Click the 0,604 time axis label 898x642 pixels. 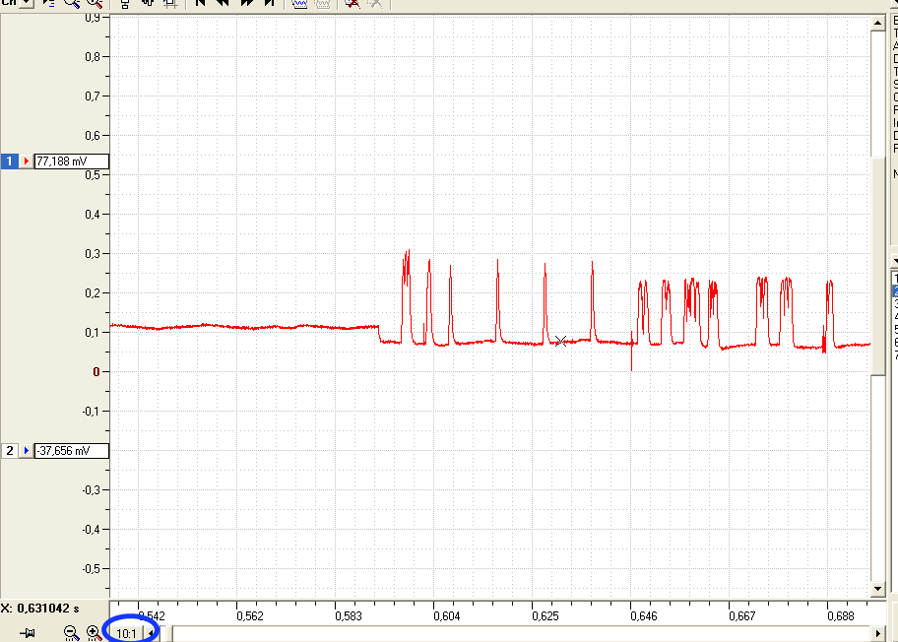click(447, 616)
